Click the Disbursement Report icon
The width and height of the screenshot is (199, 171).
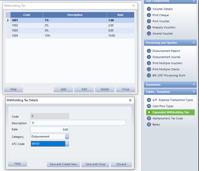tap(149, 51)
